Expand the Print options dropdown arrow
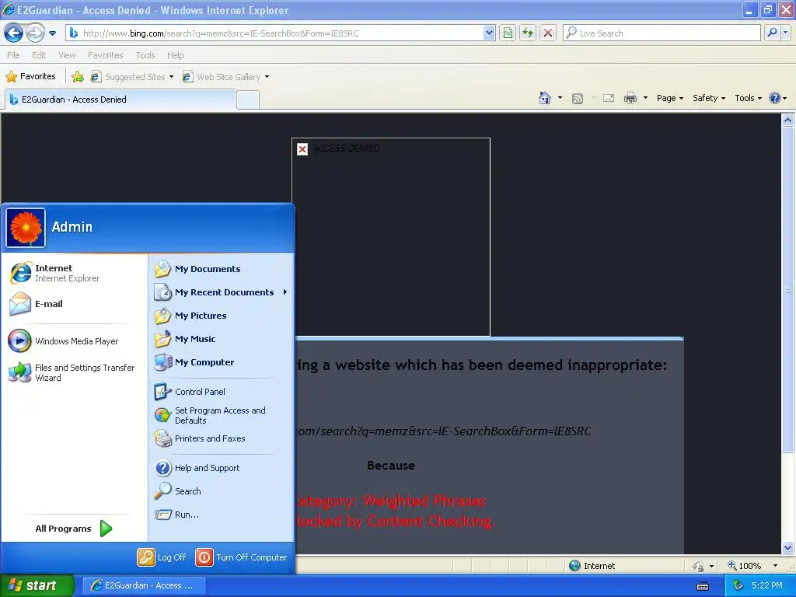The image size is (796, 597). tap(645, 98)
